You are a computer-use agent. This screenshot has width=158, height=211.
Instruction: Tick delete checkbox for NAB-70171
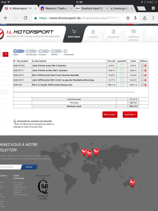(x=142, y=70)
